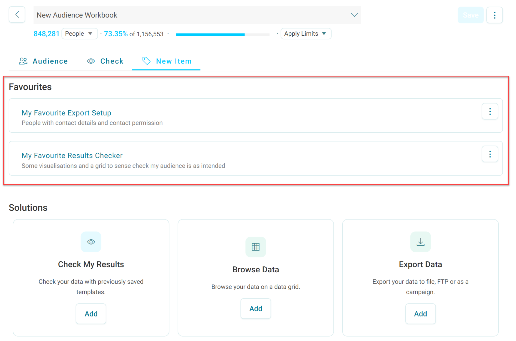The height and width of the screenshot is (341, 516).
Task: Click the Save button
Action: pyautogui.click(x=470, y=15)
